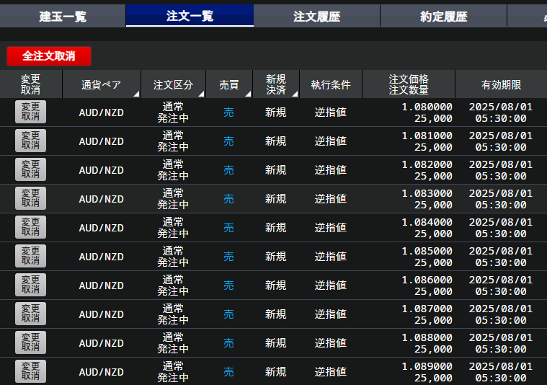This screenshot has height=385, width=547.
Task: Select the order price 1.080000
Action: (427, 107)
